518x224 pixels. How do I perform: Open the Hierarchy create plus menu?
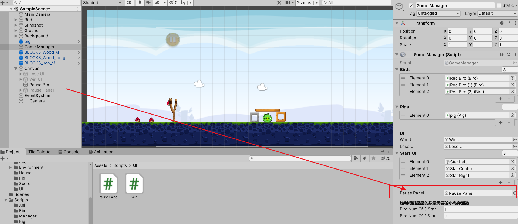coord(4,2)
